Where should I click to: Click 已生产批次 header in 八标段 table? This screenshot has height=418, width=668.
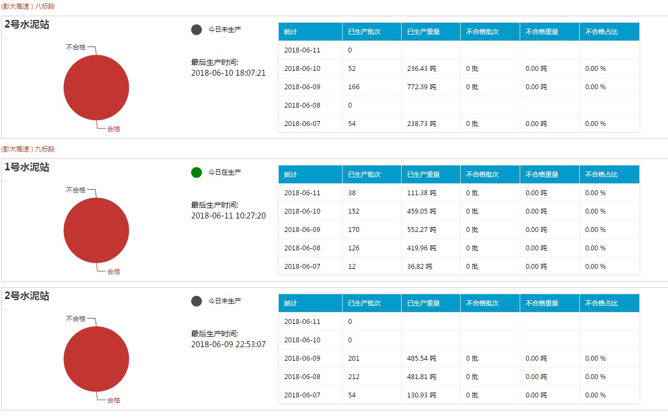364,32
